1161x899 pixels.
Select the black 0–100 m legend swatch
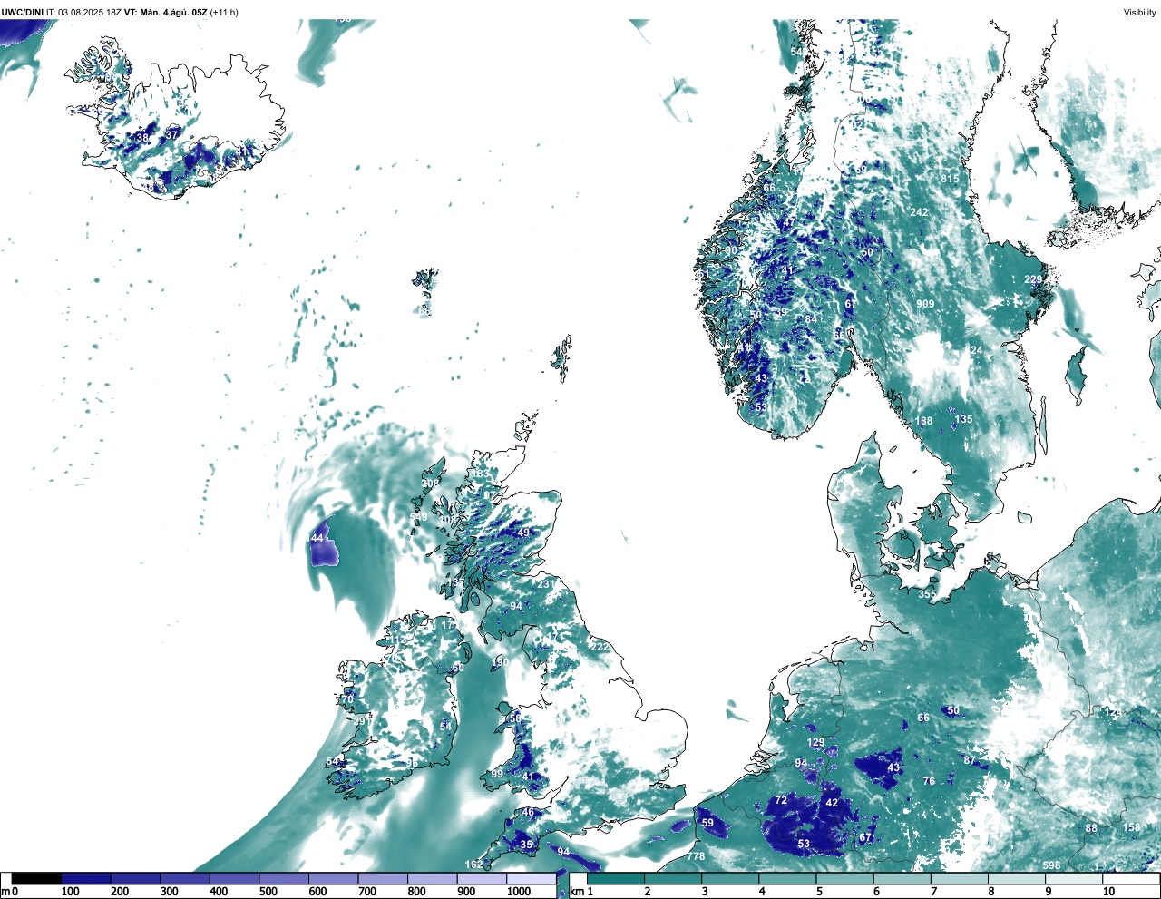click(36, 879)
